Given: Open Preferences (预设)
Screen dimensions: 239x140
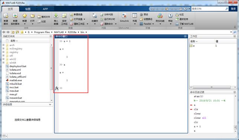Looking at the screenshot, I should [x=144, y=15].
